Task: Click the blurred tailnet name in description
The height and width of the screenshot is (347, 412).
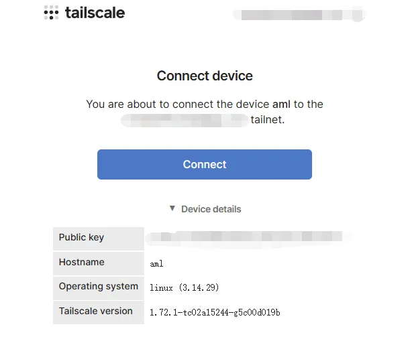Action: (185, 121)
